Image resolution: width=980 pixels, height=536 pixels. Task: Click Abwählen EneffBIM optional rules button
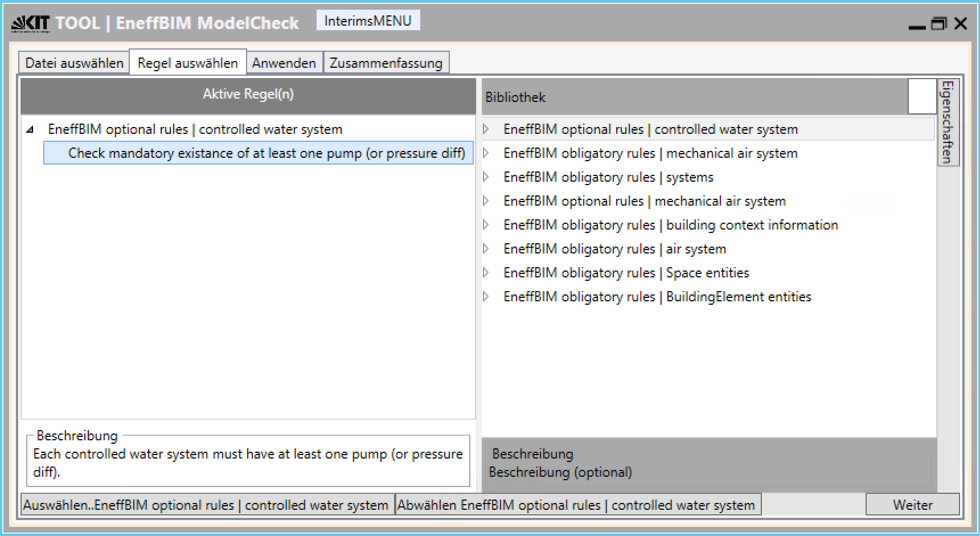pos(578,505)
